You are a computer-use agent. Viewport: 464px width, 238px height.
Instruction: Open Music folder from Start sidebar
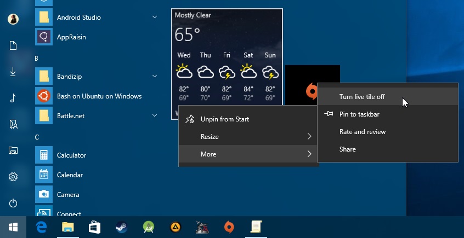coord(13,98)
